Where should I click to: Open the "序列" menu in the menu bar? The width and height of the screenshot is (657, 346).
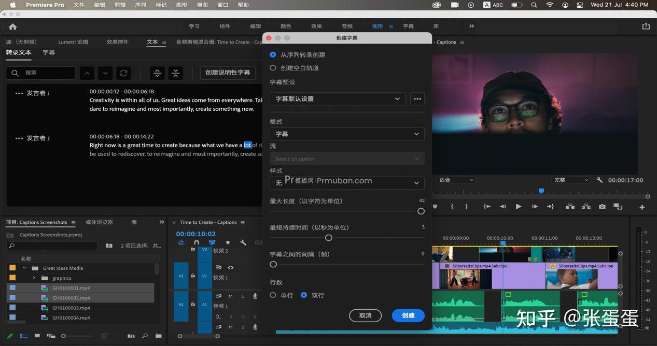coord(141,5)
